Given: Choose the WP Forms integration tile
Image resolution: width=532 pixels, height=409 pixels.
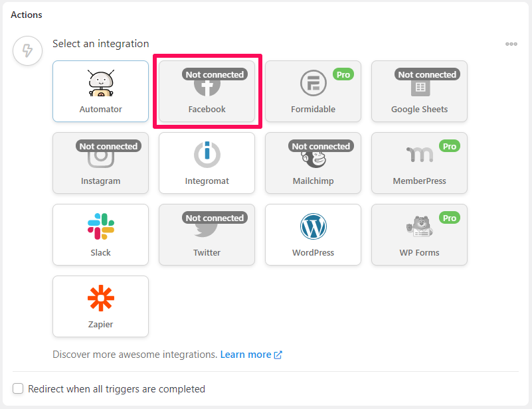Looking at the screenshot, I should pyautogui.click(x=419, y=234).
